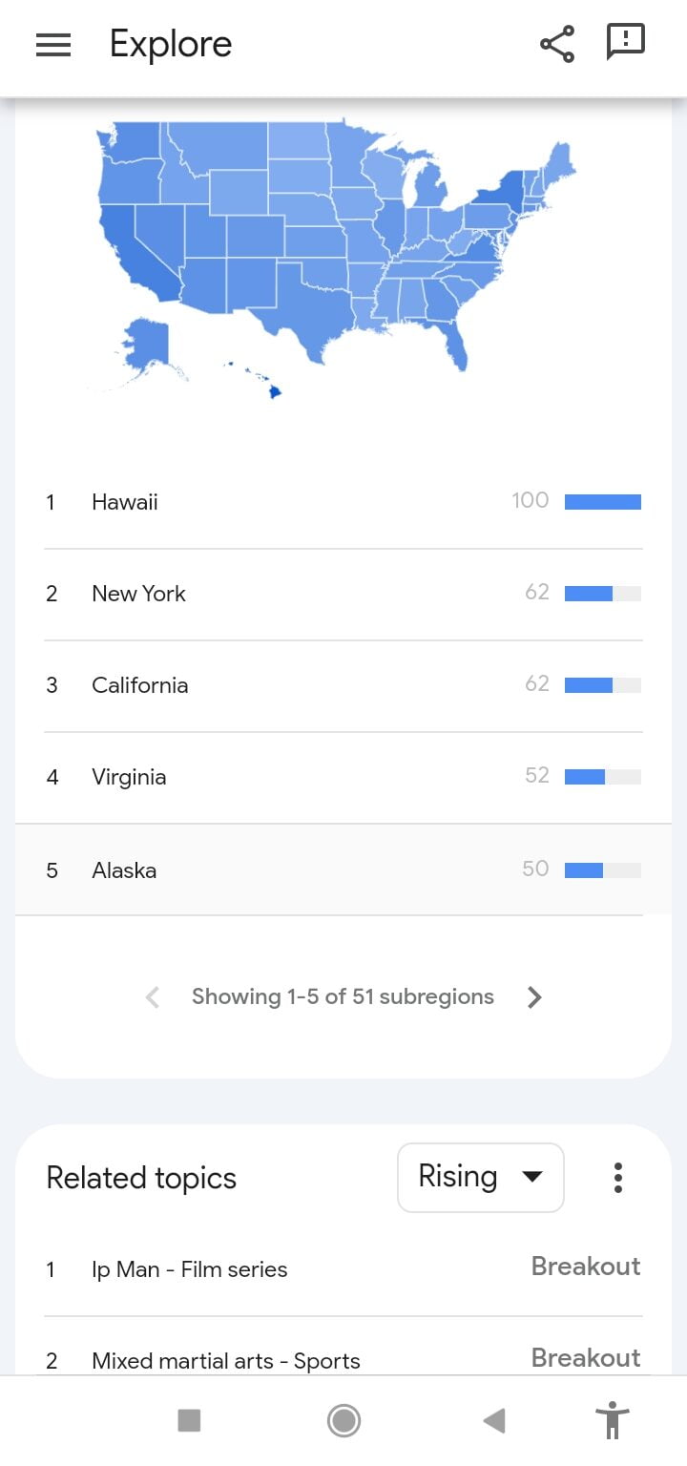Click Hawaii's interest bar showing 100

[x=602, y=502]
